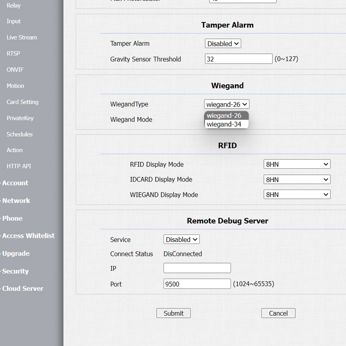The image size is (346, 346).
Task: Click the Gravity Sensor Threshold field
Action: click(x=238, y=59)
